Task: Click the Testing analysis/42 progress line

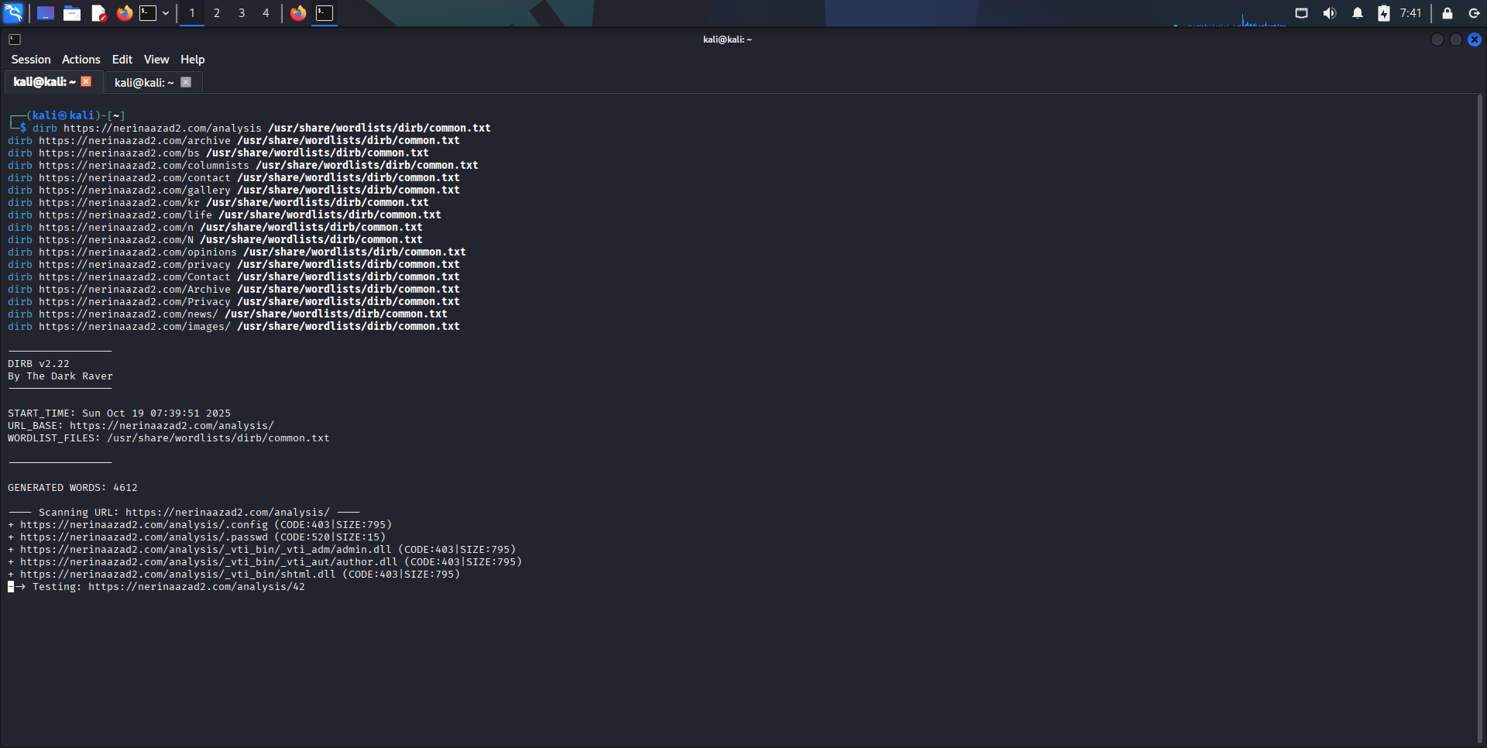Action: click(x=156, y=587)
